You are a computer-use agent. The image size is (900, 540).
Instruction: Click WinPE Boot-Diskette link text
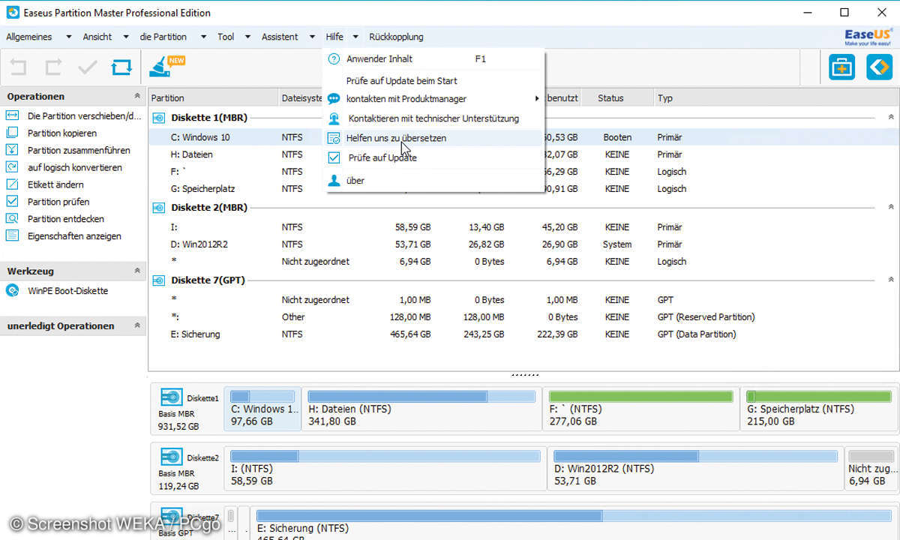68,290
